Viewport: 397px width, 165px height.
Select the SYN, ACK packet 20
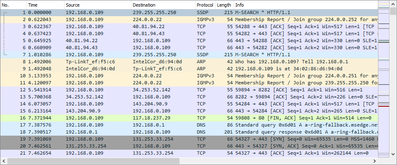(189, 146)
